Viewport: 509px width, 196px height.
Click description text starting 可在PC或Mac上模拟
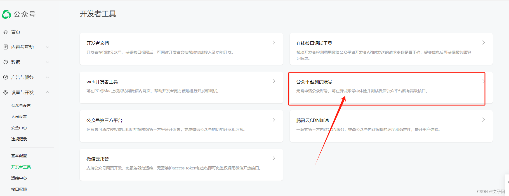pyautogui.click(x=153, y=91)
